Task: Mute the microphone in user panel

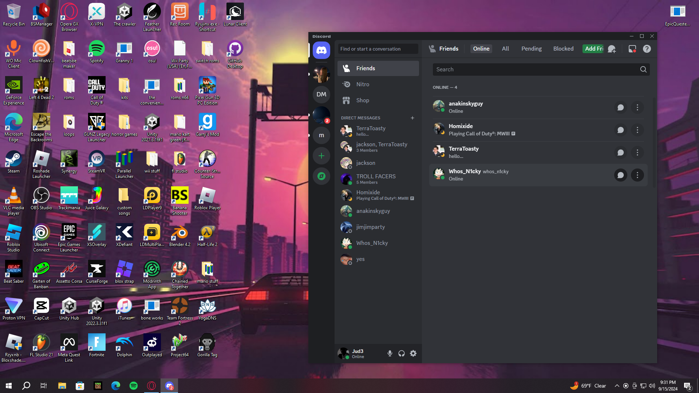Action: point(390,353)
